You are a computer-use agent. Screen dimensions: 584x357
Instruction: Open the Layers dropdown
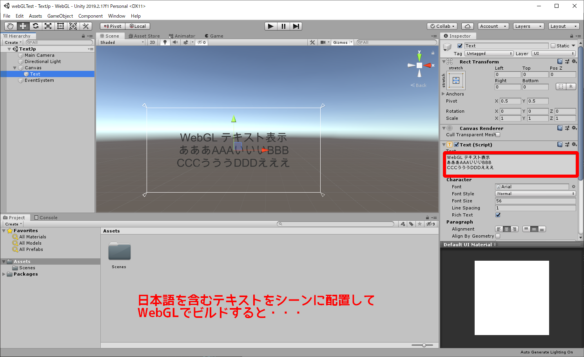click(528, 26)
